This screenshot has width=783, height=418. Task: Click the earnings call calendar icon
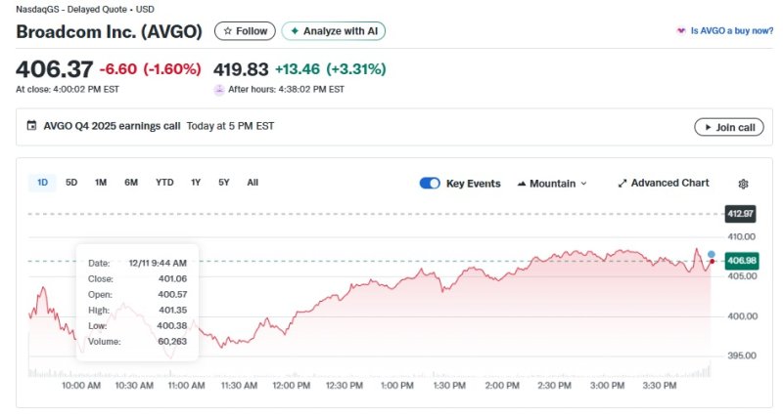click(x=31, y=126)
